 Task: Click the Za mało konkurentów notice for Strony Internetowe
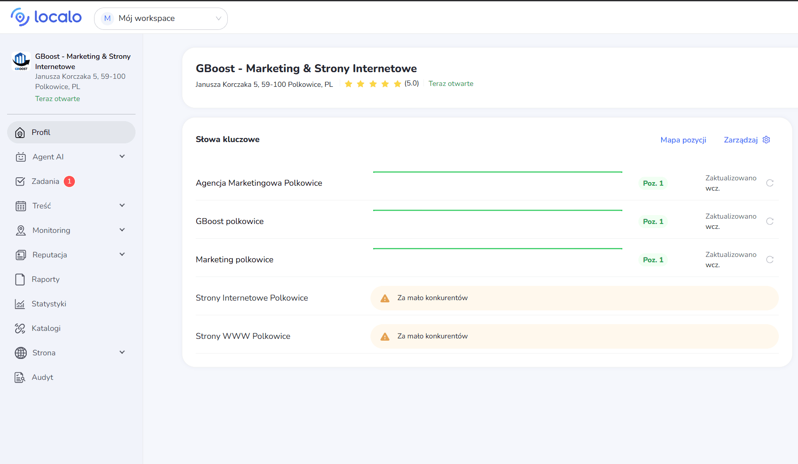click(x=575, y=298)
